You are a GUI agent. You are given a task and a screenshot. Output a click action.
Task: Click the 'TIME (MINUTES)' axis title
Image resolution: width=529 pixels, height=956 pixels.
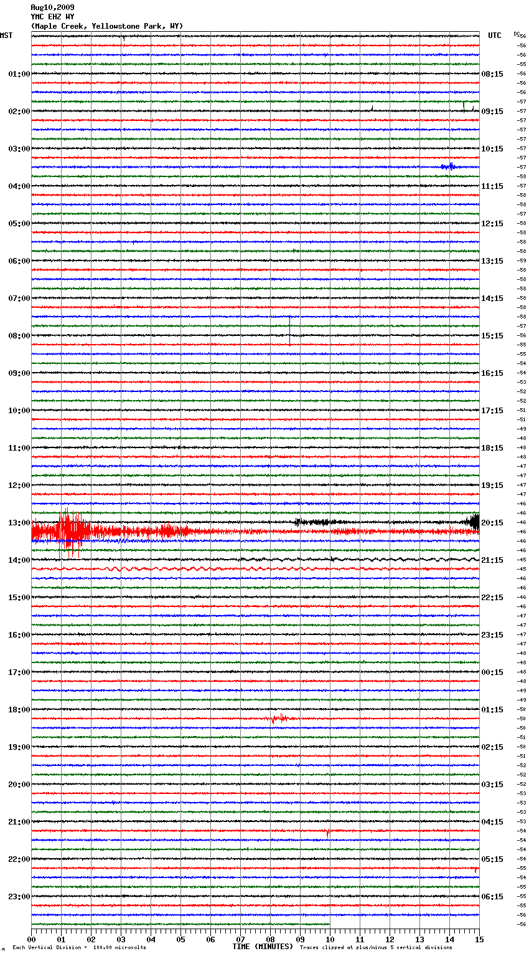pyautogui.click(x=263, y=947)
